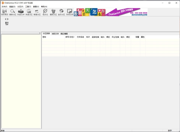Click the File System (文件系统) column header
This screenshot has height=132, width=180.
coord(80,37)
